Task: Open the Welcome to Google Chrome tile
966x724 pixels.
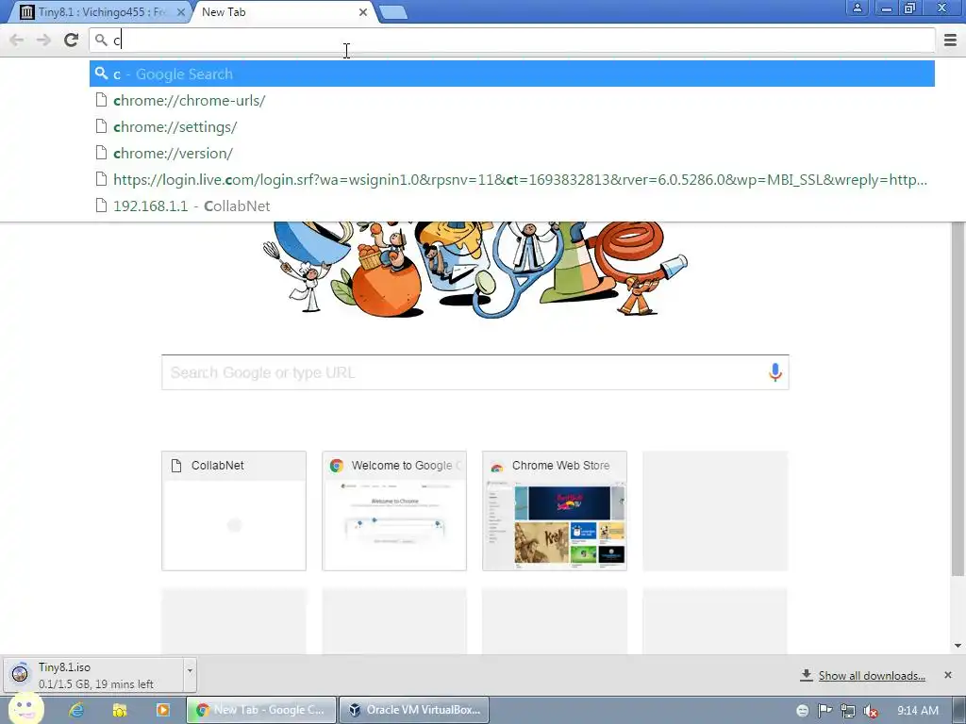Action: click(x=394, y=511)
